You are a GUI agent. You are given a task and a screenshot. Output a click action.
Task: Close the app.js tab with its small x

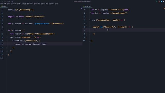7,6
